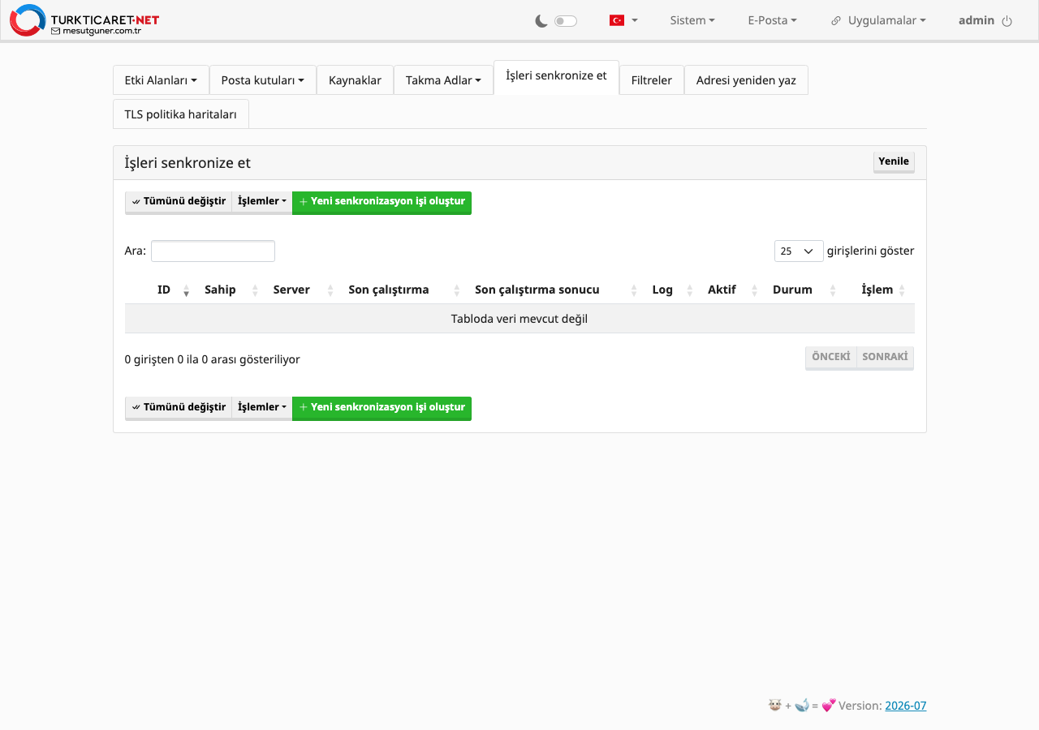Click the bottom Yeni senkronizasyon işi oluştur button
The height and width of the screenshot is (730, 1039).
click(382, 407)
